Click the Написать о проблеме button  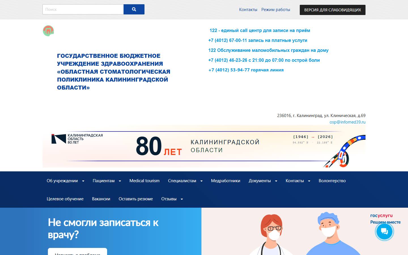click(x=77, y=252)
